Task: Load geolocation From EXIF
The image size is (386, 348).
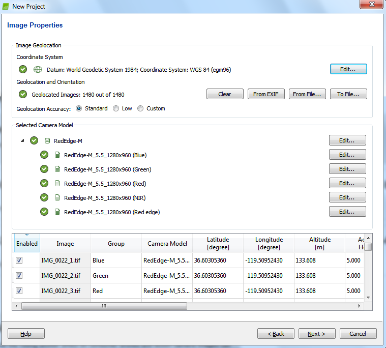Action: click(x=266, y=94)
